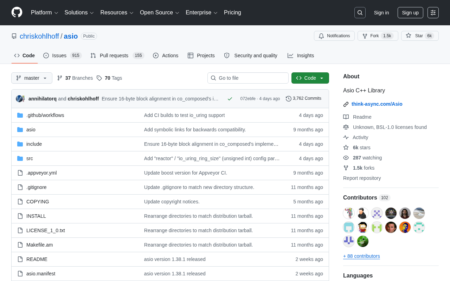
Task: Click the link icon beside think-async.com/Asio
Action: 346,104
